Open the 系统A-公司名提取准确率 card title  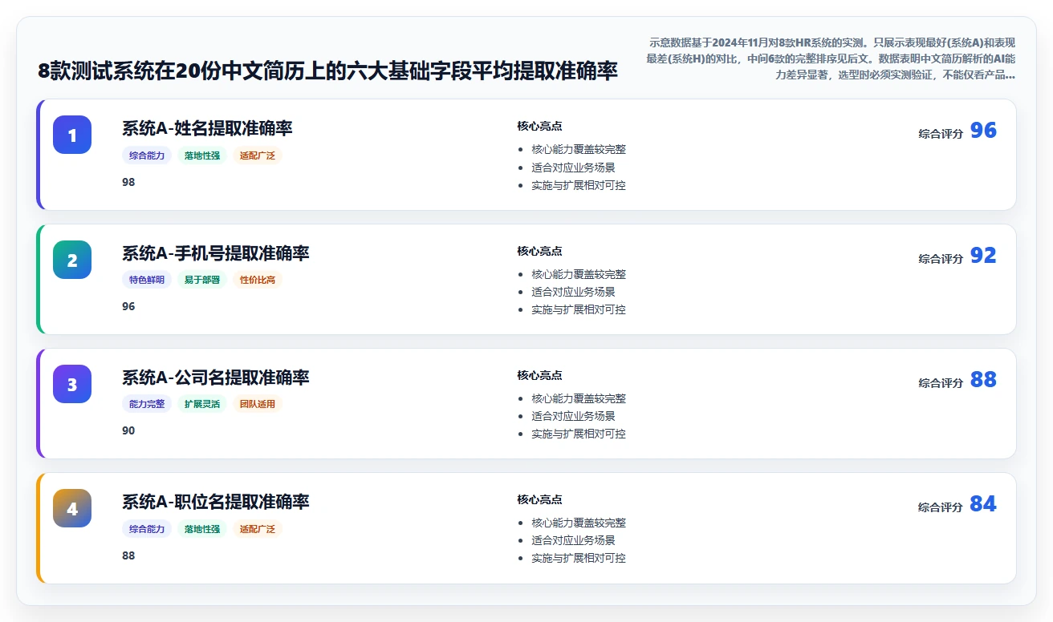point(215,378)
